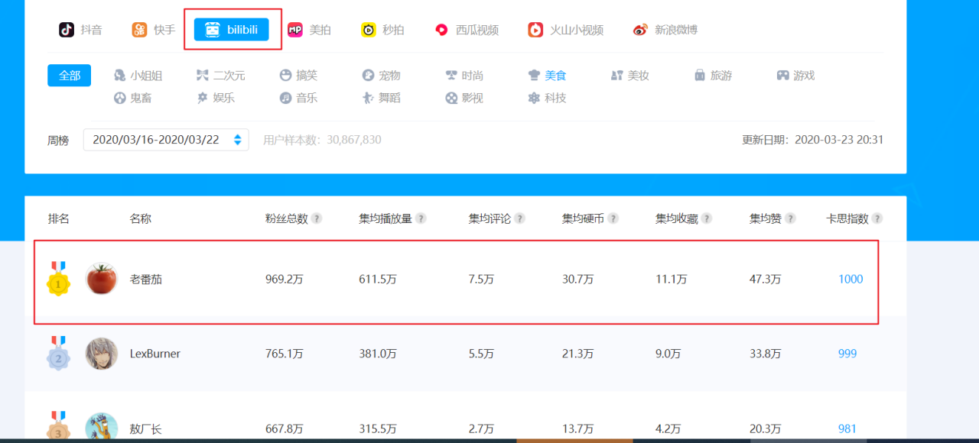
Task: Open the 抖音 platform tab
Action: tap(80, 30)
